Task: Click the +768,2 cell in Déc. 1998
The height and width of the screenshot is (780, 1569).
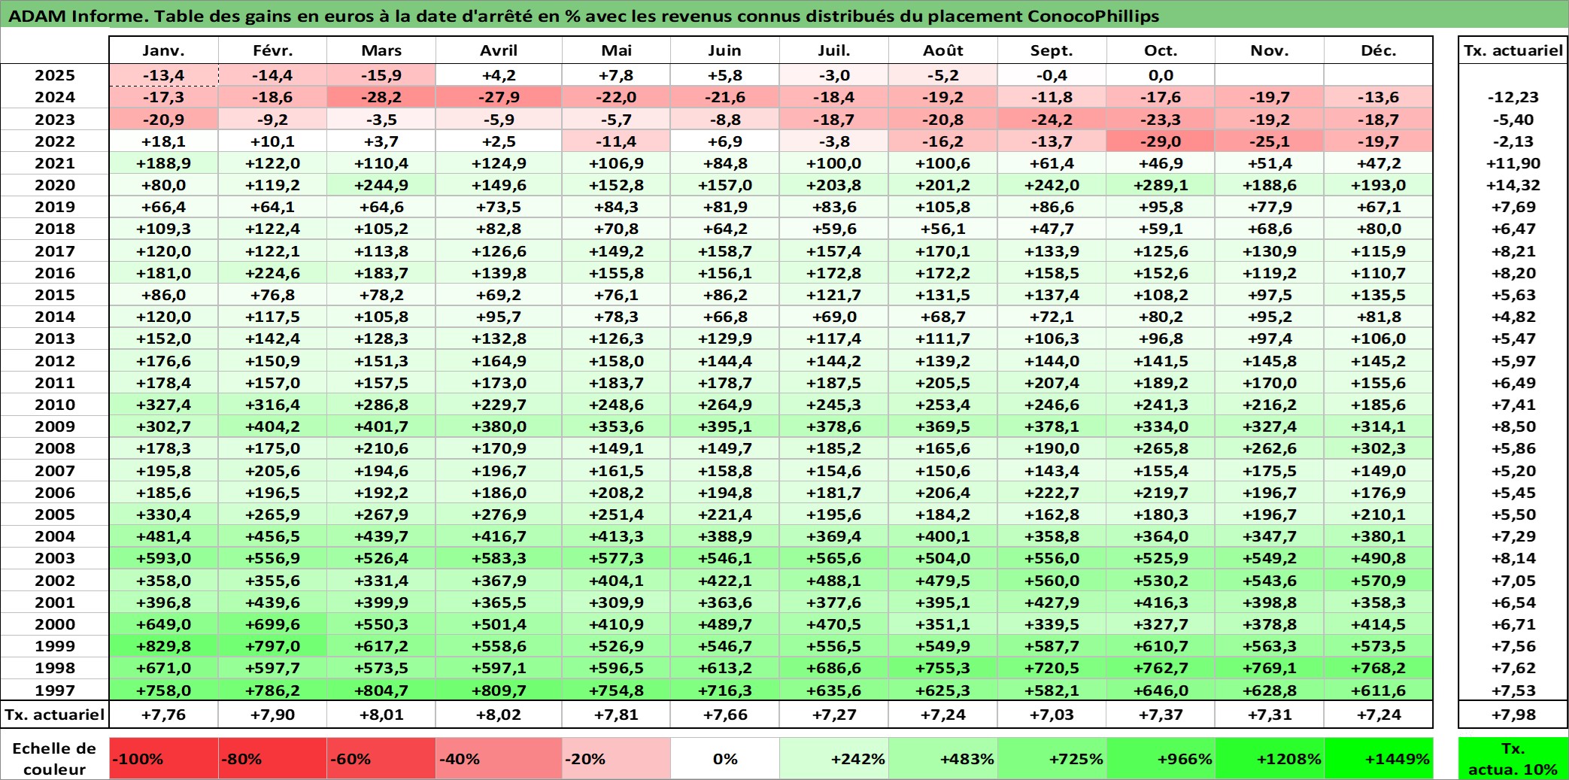Action: [x=1379, y=668]
